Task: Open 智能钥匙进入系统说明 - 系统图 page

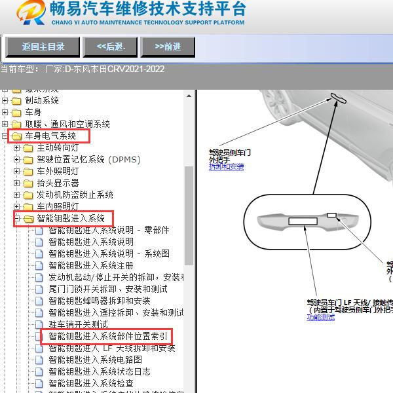Action: coord(109,253)
